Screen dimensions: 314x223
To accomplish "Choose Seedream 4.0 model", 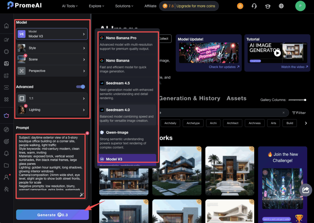I will (x=127, y=115).
